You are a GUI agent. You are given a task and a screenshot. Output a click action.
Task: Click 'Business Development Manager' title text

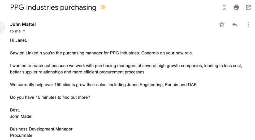click(x=41, y=129)
